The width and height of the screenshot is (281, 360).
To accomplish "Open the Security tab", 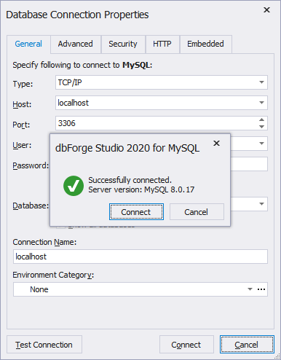I will [123, 44].
